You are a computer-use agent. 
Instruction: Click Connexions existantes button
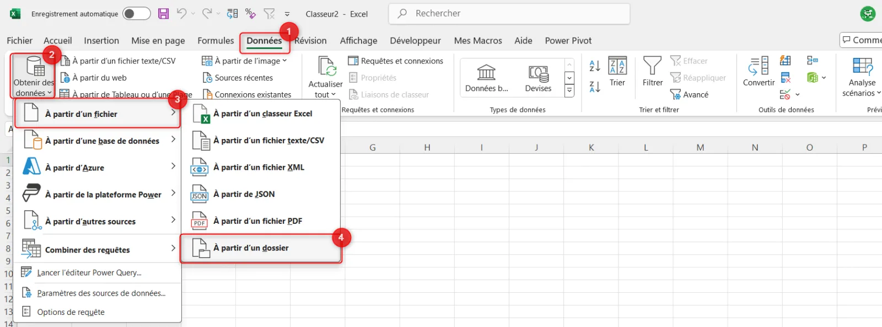[x=247, y=94]
